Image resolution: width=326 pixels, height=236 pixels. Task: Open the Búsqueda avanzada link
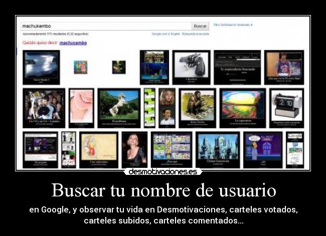pos(196,34)
